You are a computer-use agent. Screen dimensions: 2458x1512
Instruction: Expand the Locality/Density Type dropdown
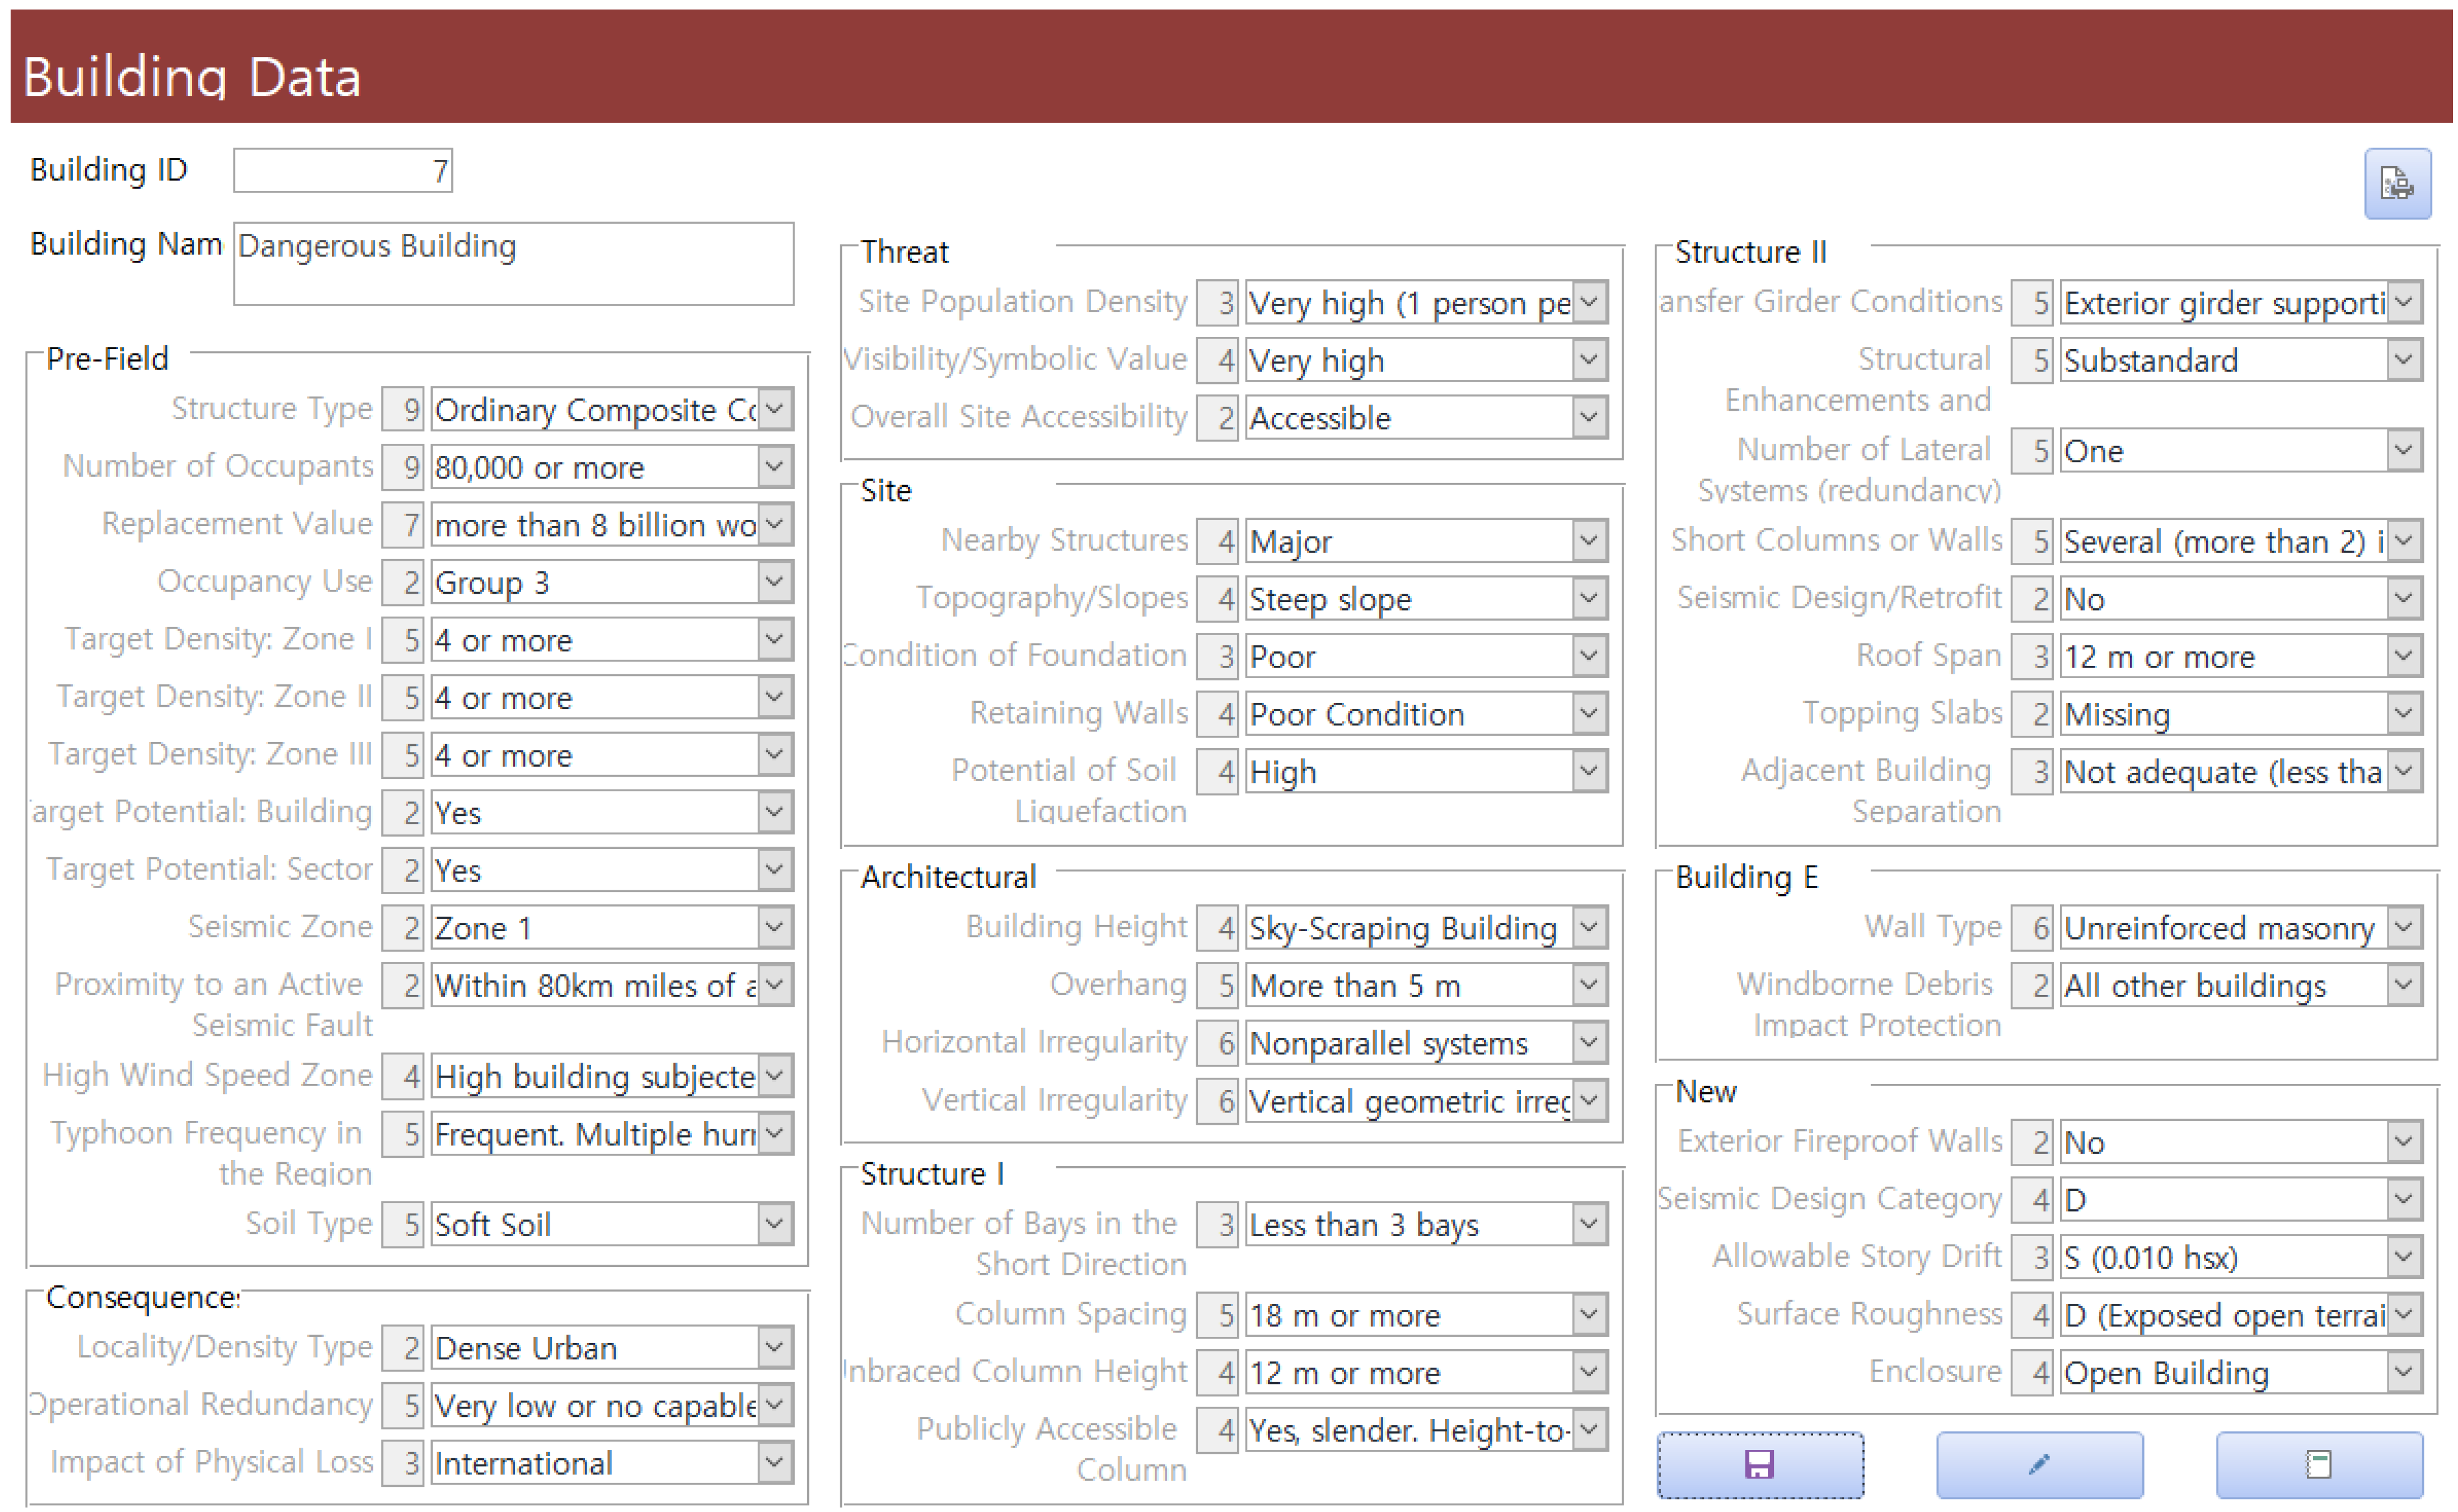click(774, 1347)
